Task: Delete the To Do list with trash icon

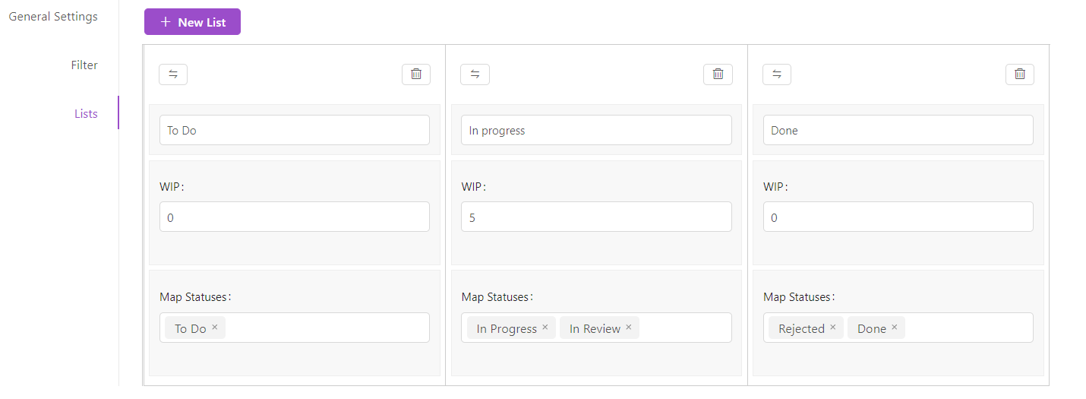Action: [416, 74]
